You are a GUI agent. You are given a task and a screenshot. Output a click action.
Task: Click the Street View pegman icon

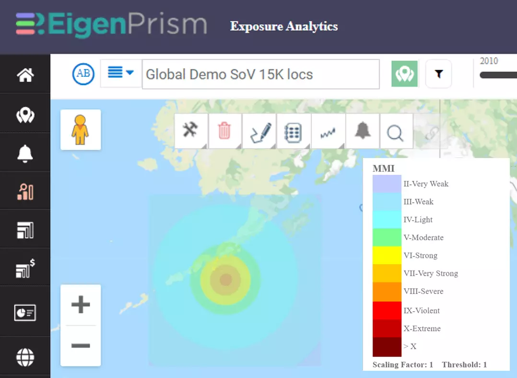tap(80, 130)
